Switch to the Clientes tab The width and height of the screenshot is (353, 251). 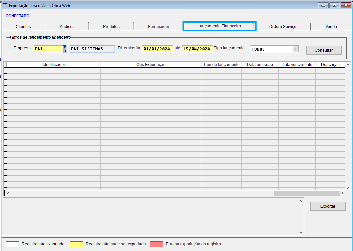tap(23, 27)
